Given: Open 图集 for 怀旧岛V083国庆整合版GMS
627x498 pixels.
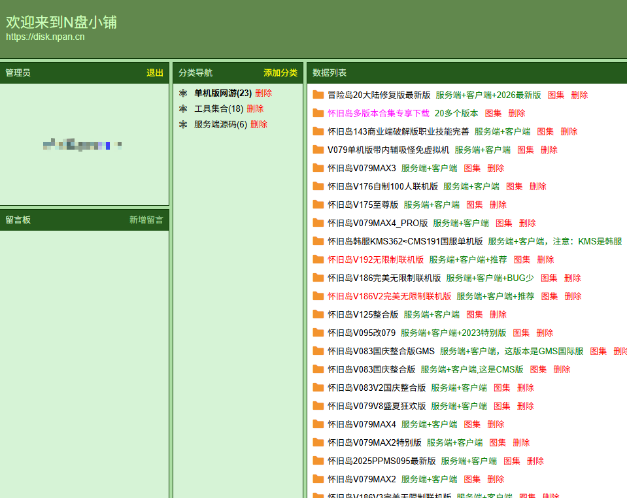Looking at the screenshot, I should (598, 351).
